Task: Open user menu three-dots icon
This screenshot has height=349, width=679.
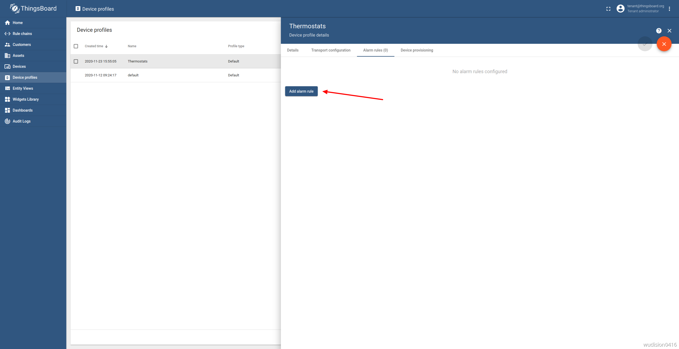Action: click(x=669, y=9)
